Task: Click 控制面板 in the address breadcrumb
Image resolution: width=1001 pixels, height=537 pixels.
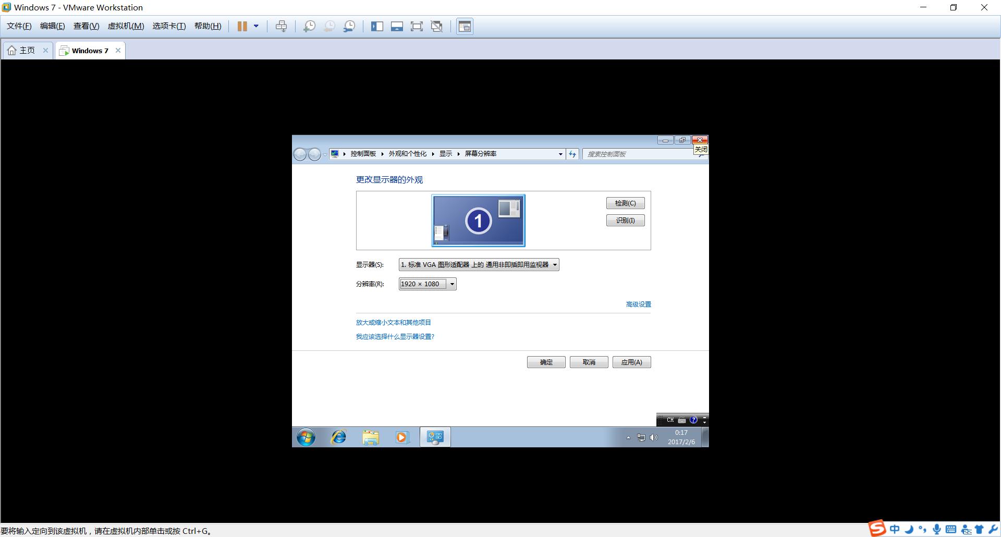Action: click(x=363, y=154)
